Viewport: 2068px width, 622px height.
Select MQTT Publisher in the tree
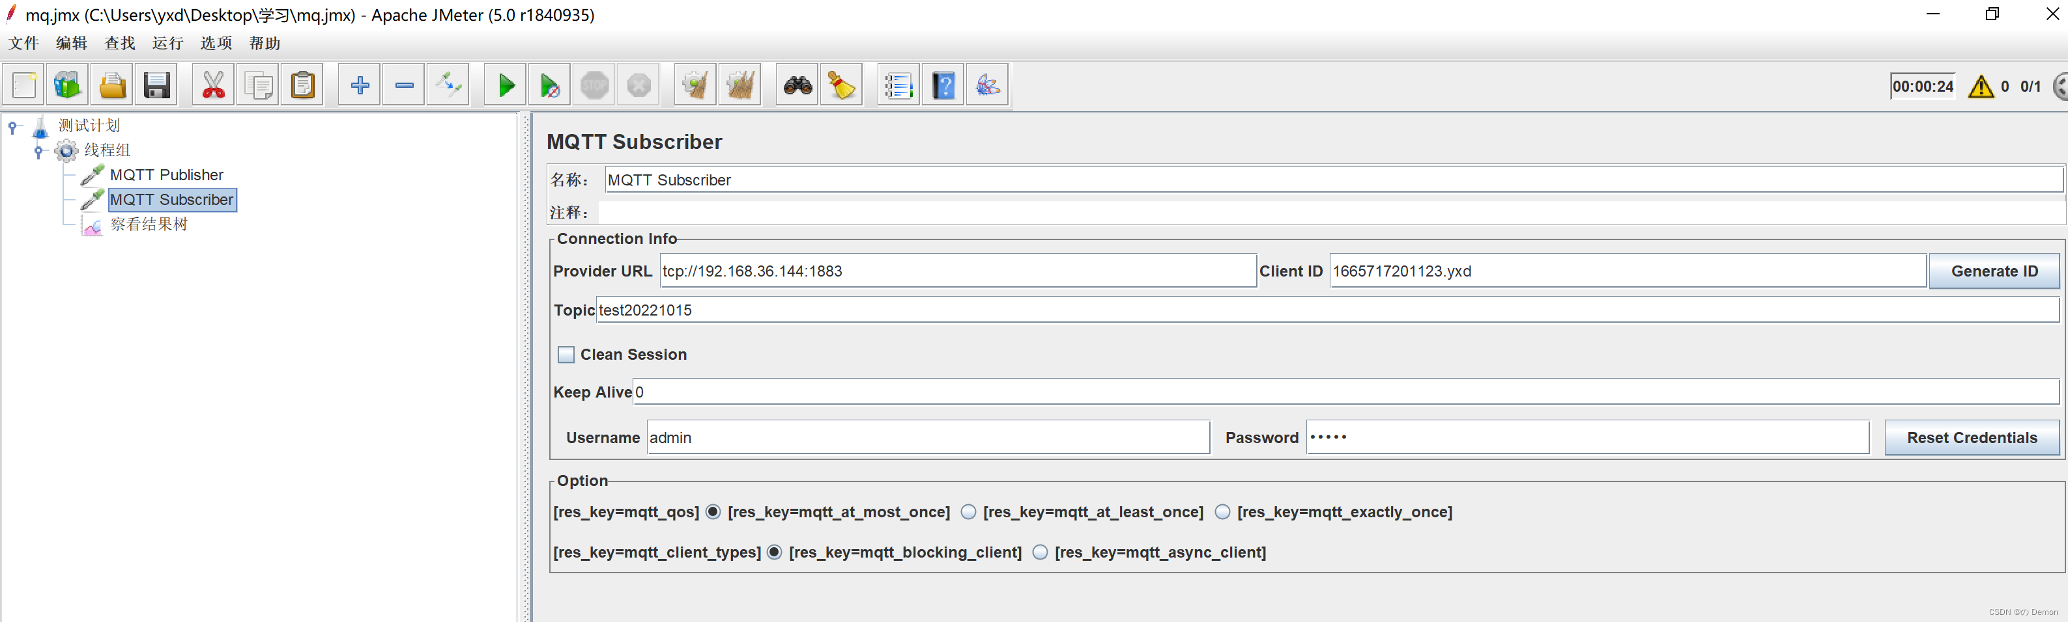(x=166, y=175)
